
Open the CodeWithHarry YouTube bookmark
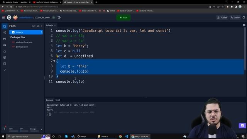click(10, 11)
